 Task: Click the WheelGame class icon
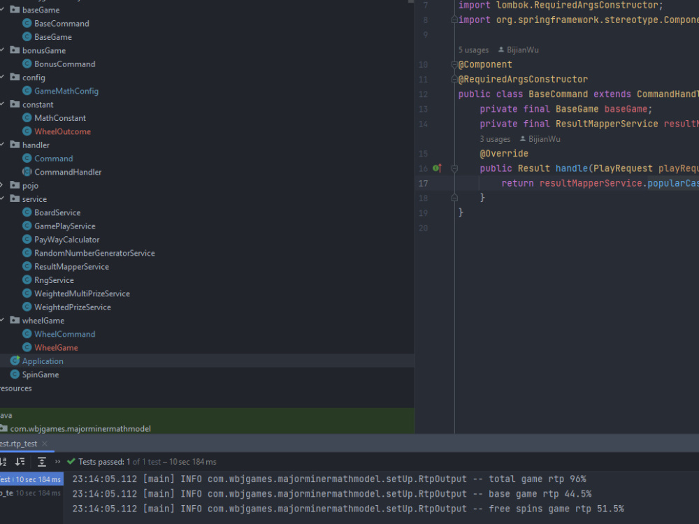(x=27, y=347)
